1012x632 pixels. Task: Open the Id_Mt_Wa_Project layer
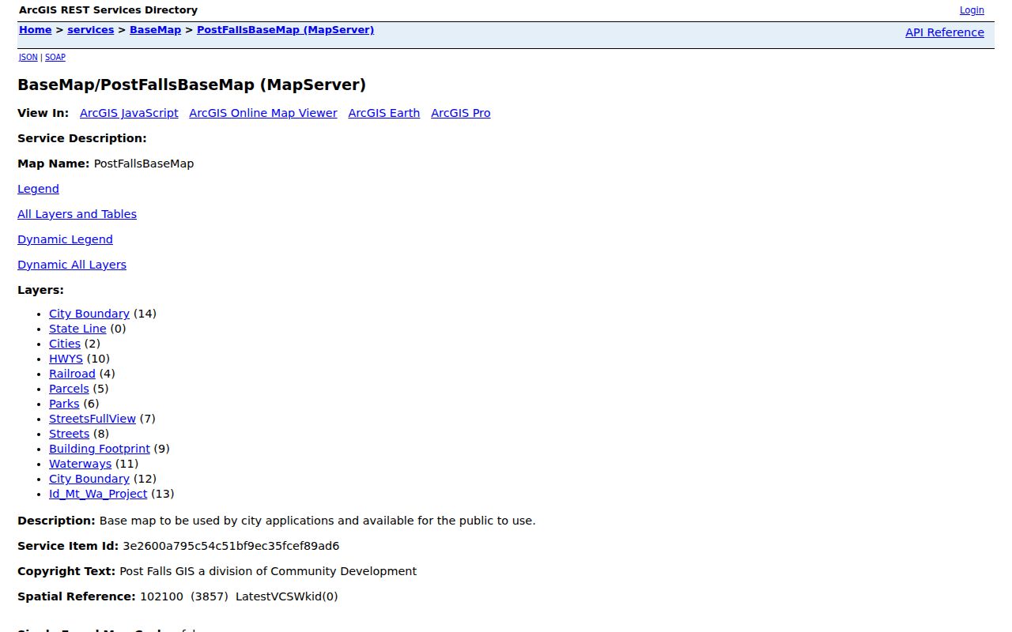pos(98,494)
